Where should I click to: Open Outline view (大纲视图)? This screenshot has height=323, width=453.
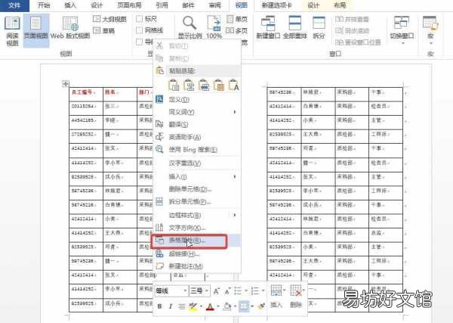(109, 19)
